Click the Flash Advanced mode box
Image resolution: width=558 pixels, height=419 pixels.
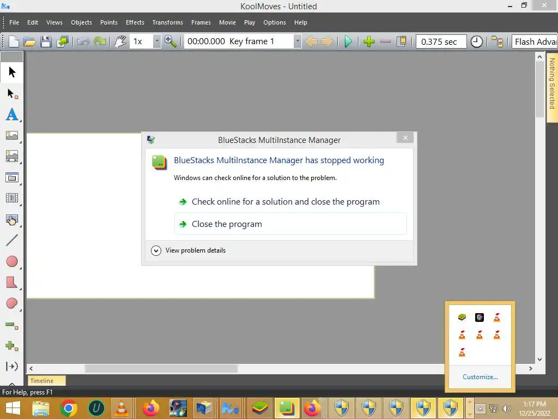[535, 41]
